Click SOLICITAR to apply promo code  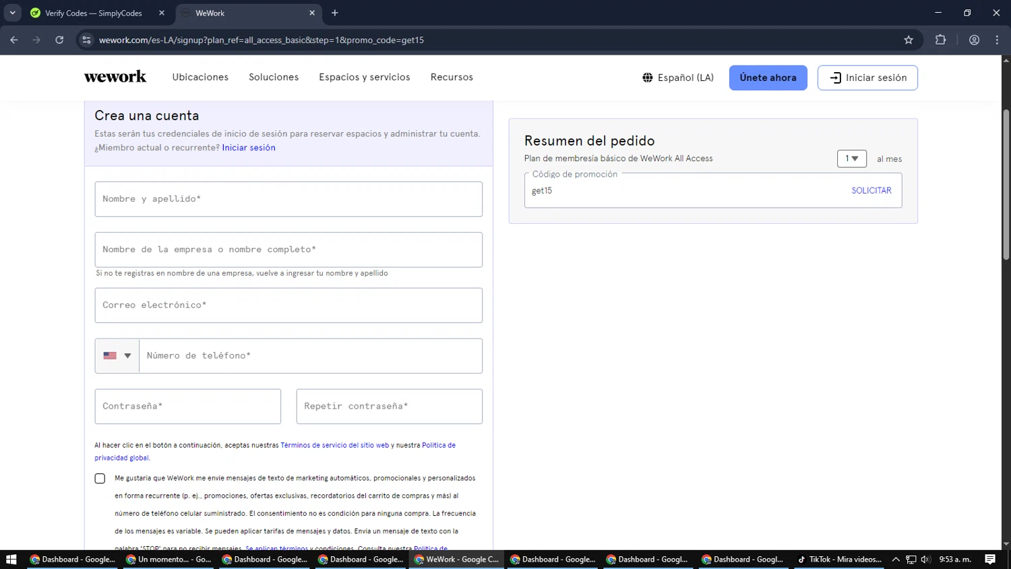click(x=871, y=191)
